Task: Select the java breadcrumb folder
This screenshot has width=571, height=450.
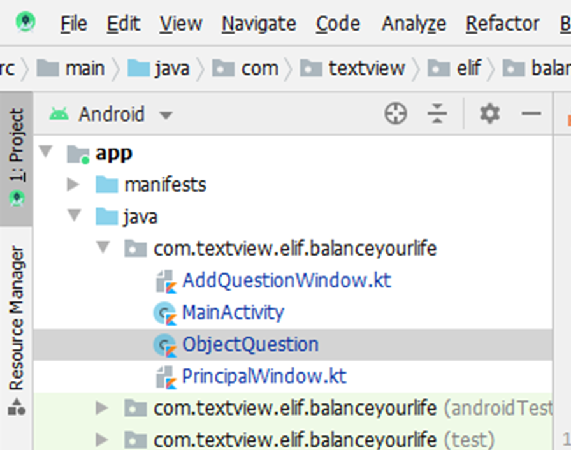Action: coord(159,68)
